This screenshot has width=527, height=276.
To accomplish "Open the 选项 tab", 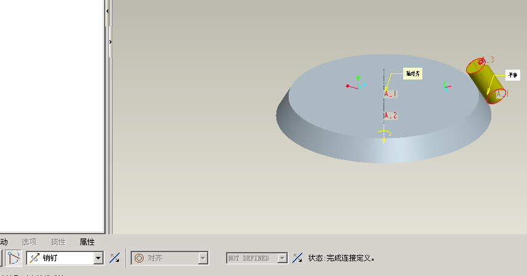I will coord(29,241).
